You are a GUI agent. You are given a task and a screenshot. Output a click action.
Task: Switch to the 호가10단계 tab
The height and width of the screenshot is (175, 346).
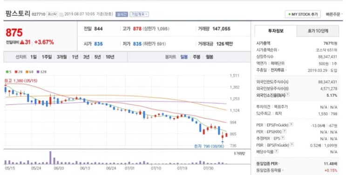(318, 31)
